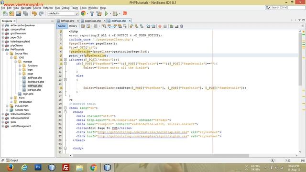306x172 pixels.
Task: Select the visitorManagement project
Action: pyautogui.click(x=21, y=126)
